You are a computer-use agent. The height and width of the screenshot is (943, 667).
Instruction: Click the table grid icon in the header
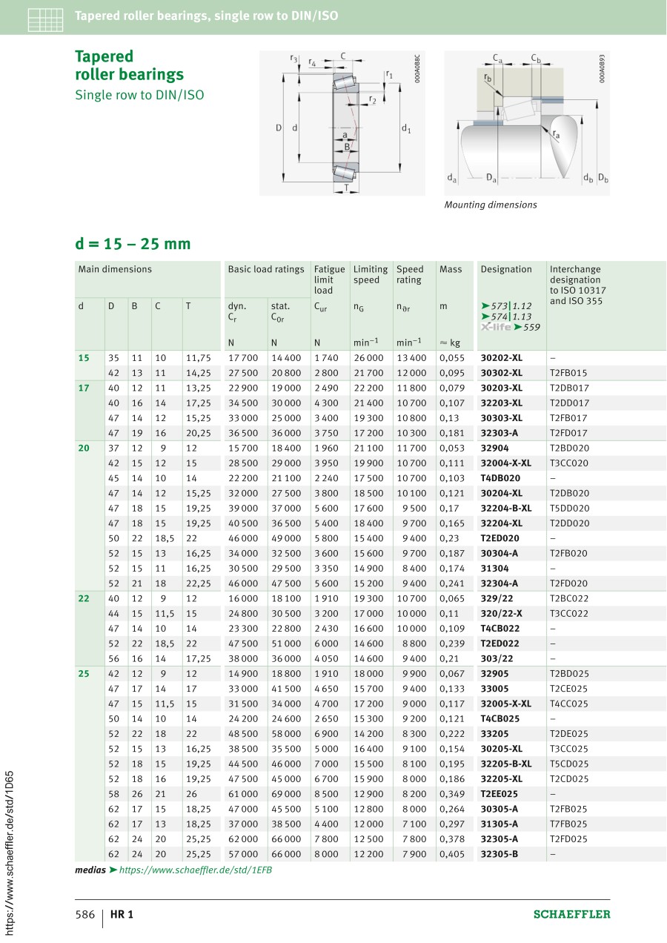pyautogui.click(x=45, y=19)
